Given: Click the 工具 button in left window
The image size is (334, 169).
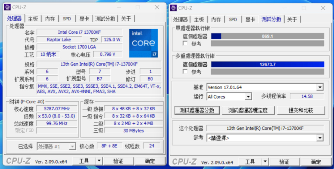Looking at the screenshot, I should tap(84, 161).
